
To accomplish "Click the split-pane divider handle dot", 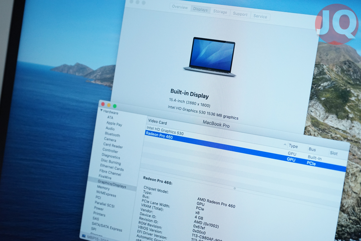I will tap(235, 189).
